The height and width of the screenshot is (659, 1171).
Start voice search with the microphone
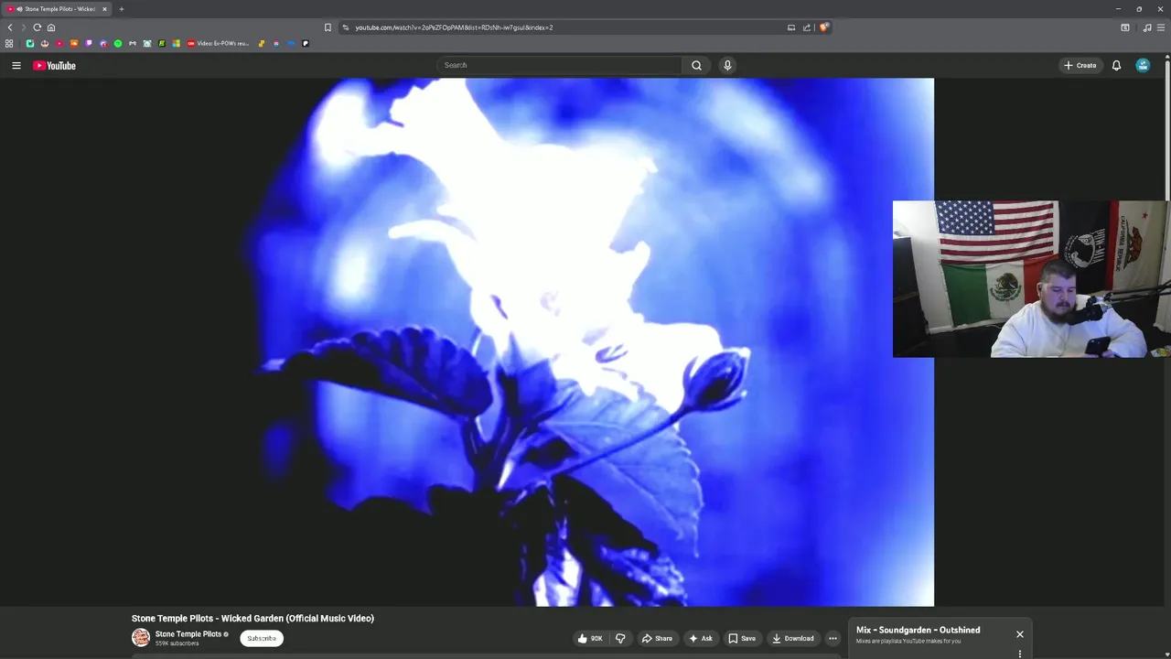click(727, 65)
